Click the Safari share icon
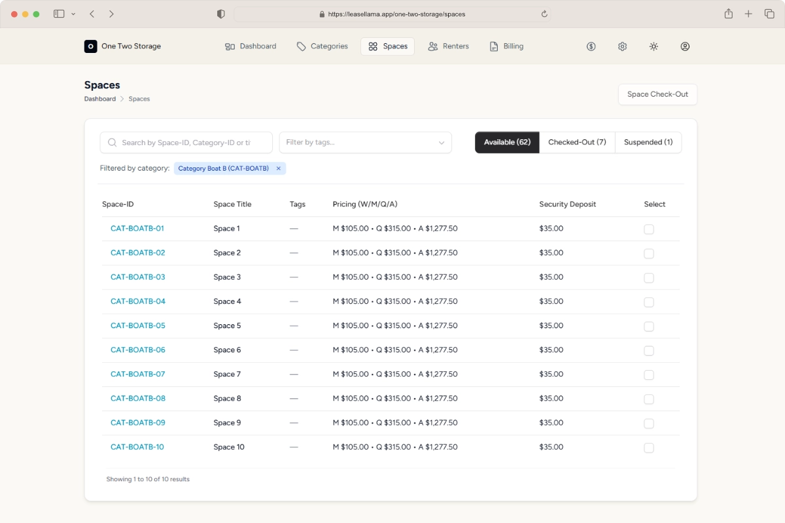This screenshot has width=785, height=523. coord(728,14)
